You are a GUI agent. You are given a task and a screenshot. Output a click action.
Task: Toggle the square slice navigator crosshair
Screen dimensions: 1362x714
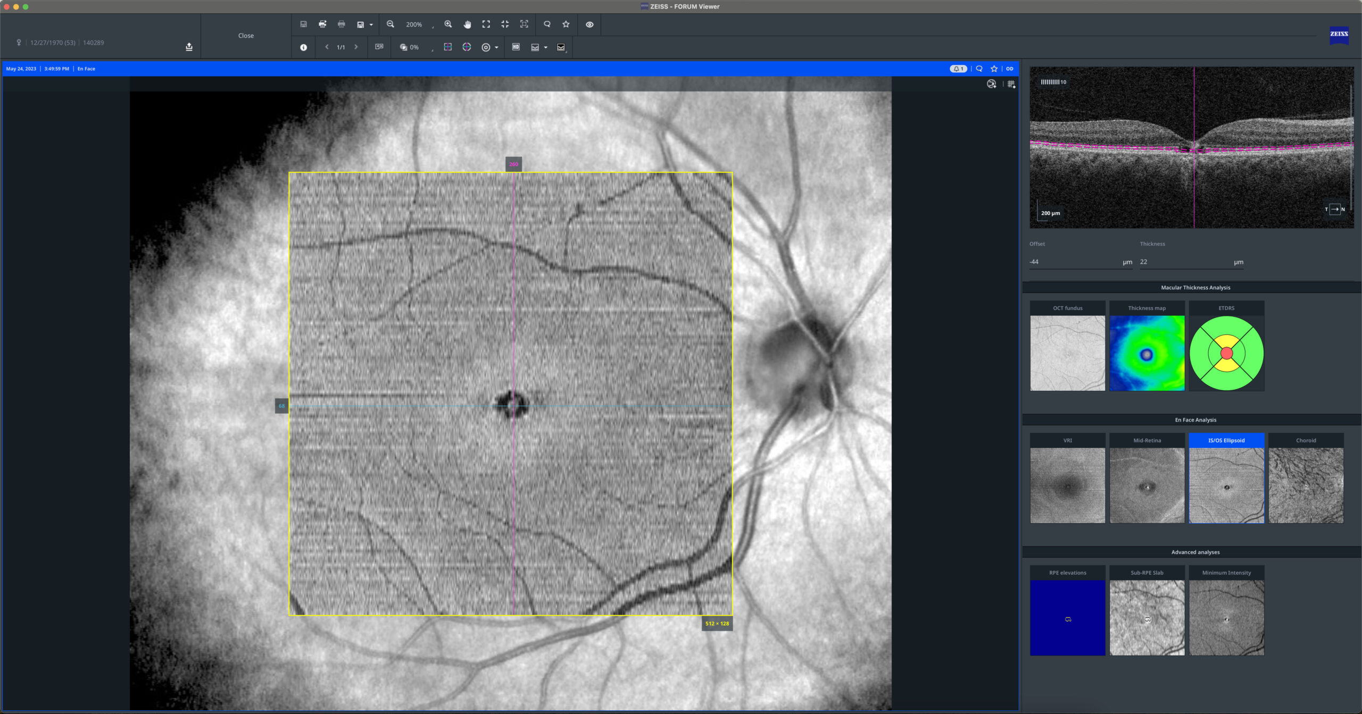coord(448,47)
